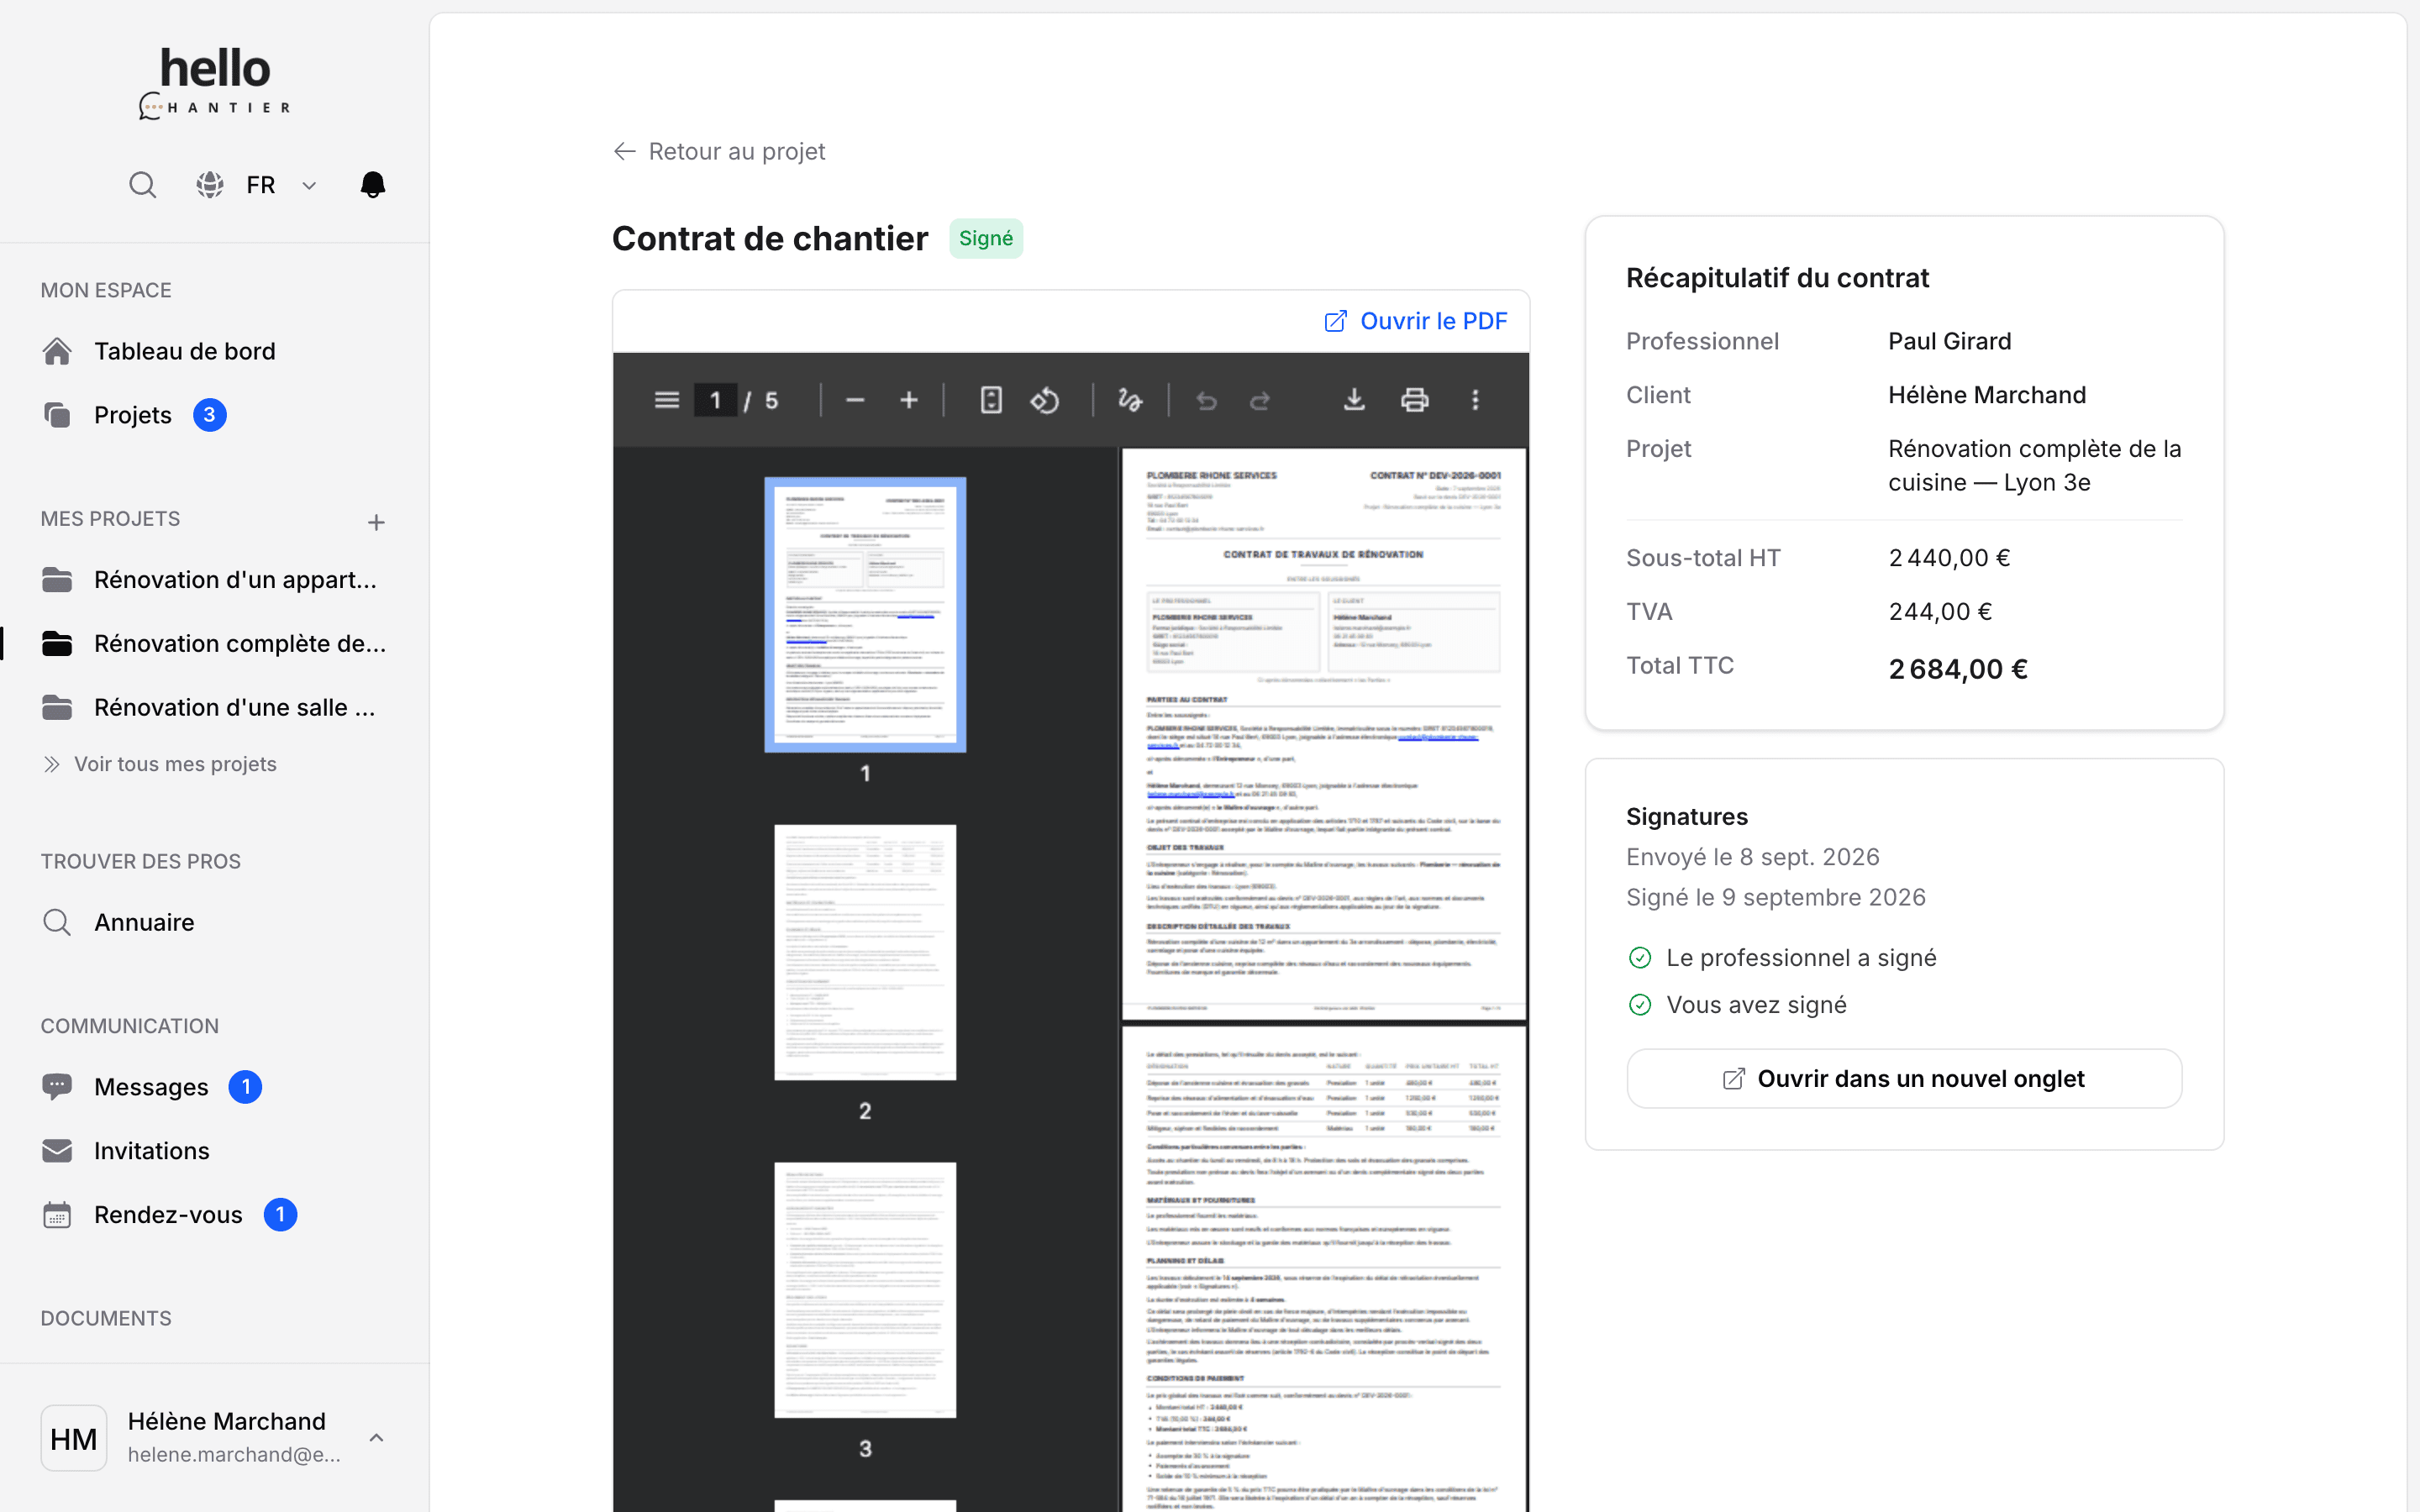Click the 'Le professionnel a signé' check icon

click(x=1640, y=958)
